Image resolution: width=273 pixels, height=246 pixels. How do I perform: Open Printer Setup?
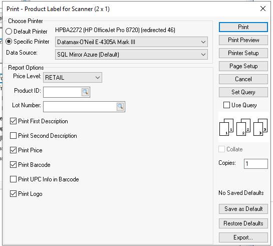point(243,53)
